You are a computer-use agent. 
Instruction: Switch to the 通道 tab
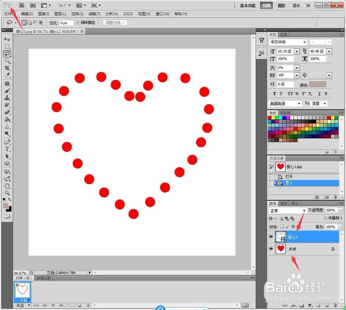(x=284, y=203)
